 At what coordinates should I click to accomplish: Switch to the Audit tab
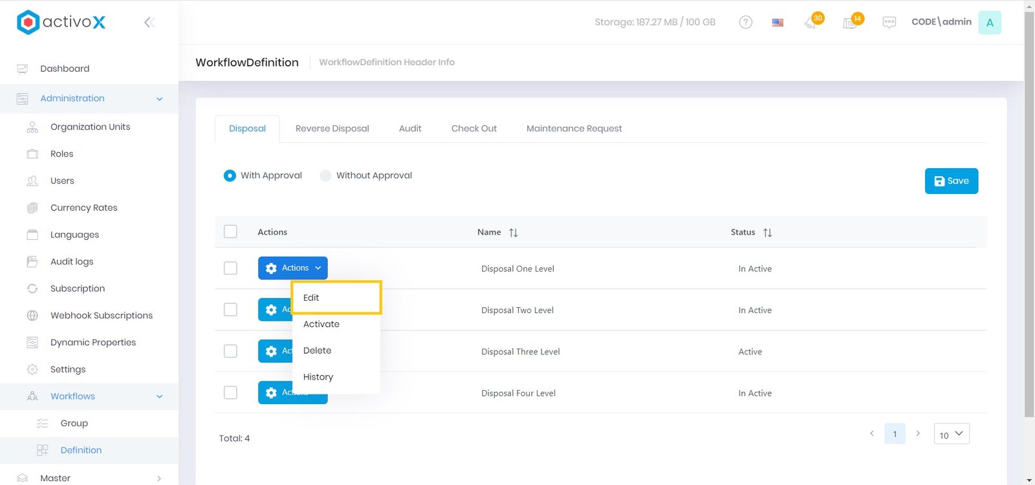click(410, 129)
